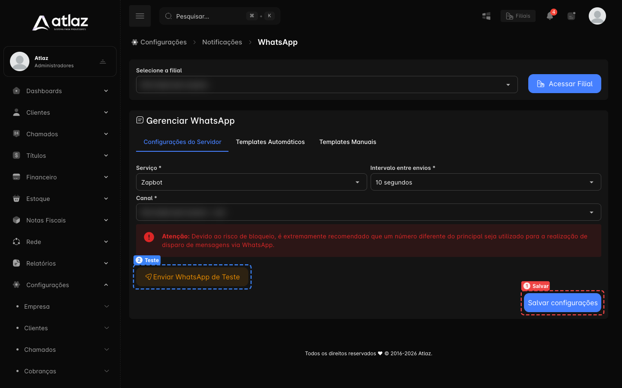Click the calendar icon beside Chamados main menu
The width and height of the screenshot is (622, 388).
point(16,134)
